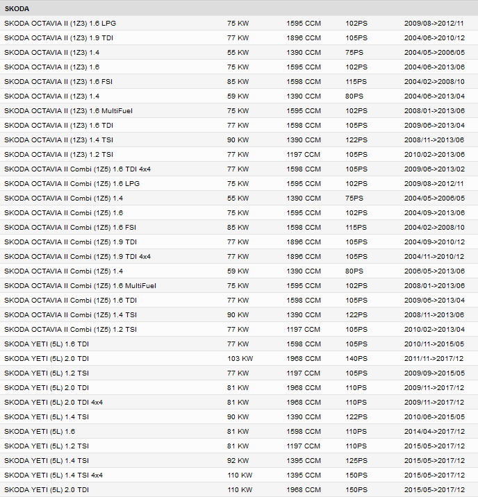The image size is (478, 497).
Task: Click the 92 KW power value
Action: (238, 461)
